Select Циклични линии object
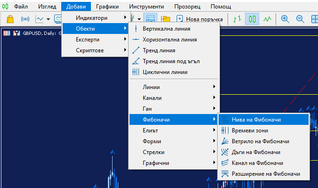 (174, 72)
